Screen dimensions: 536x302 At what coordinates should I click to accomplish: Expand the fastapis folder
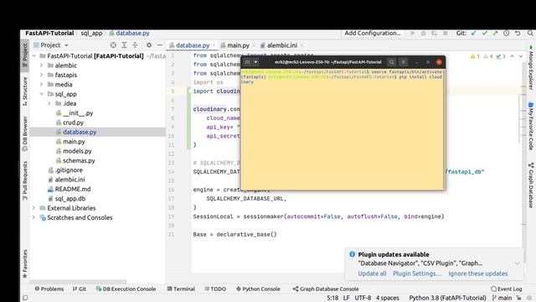click(42, 75)
